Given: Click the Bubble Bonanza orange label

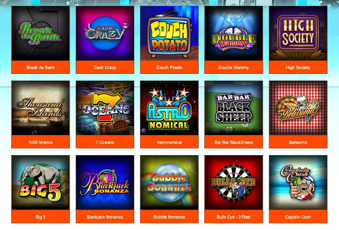Looking at the screenshot, I should [x=169, y=216].
